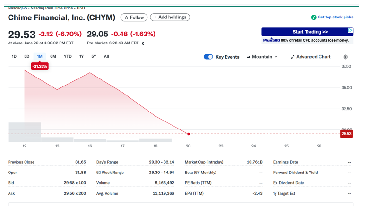Click the x-axis date label 20

[x=188, y=146]
